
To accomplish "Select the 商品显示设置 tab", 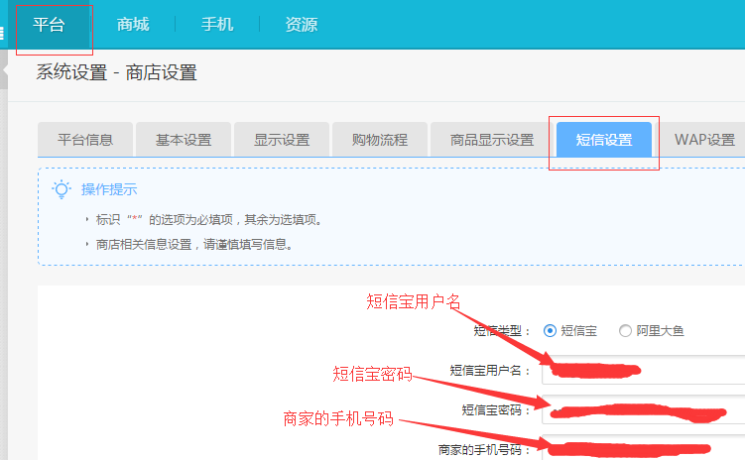I will (x=491, y=140).
